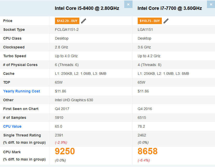Click the Intel UHD Graphics 630 text
Viewport: 215px width, 167px height.
(x=74, y=100)
